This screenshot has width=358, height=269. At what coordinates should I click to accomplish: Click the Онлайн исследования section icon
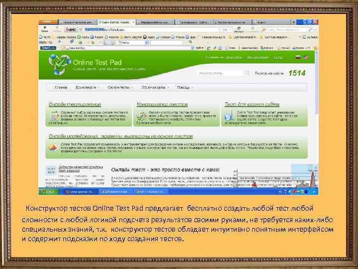(x=53, y=147)
